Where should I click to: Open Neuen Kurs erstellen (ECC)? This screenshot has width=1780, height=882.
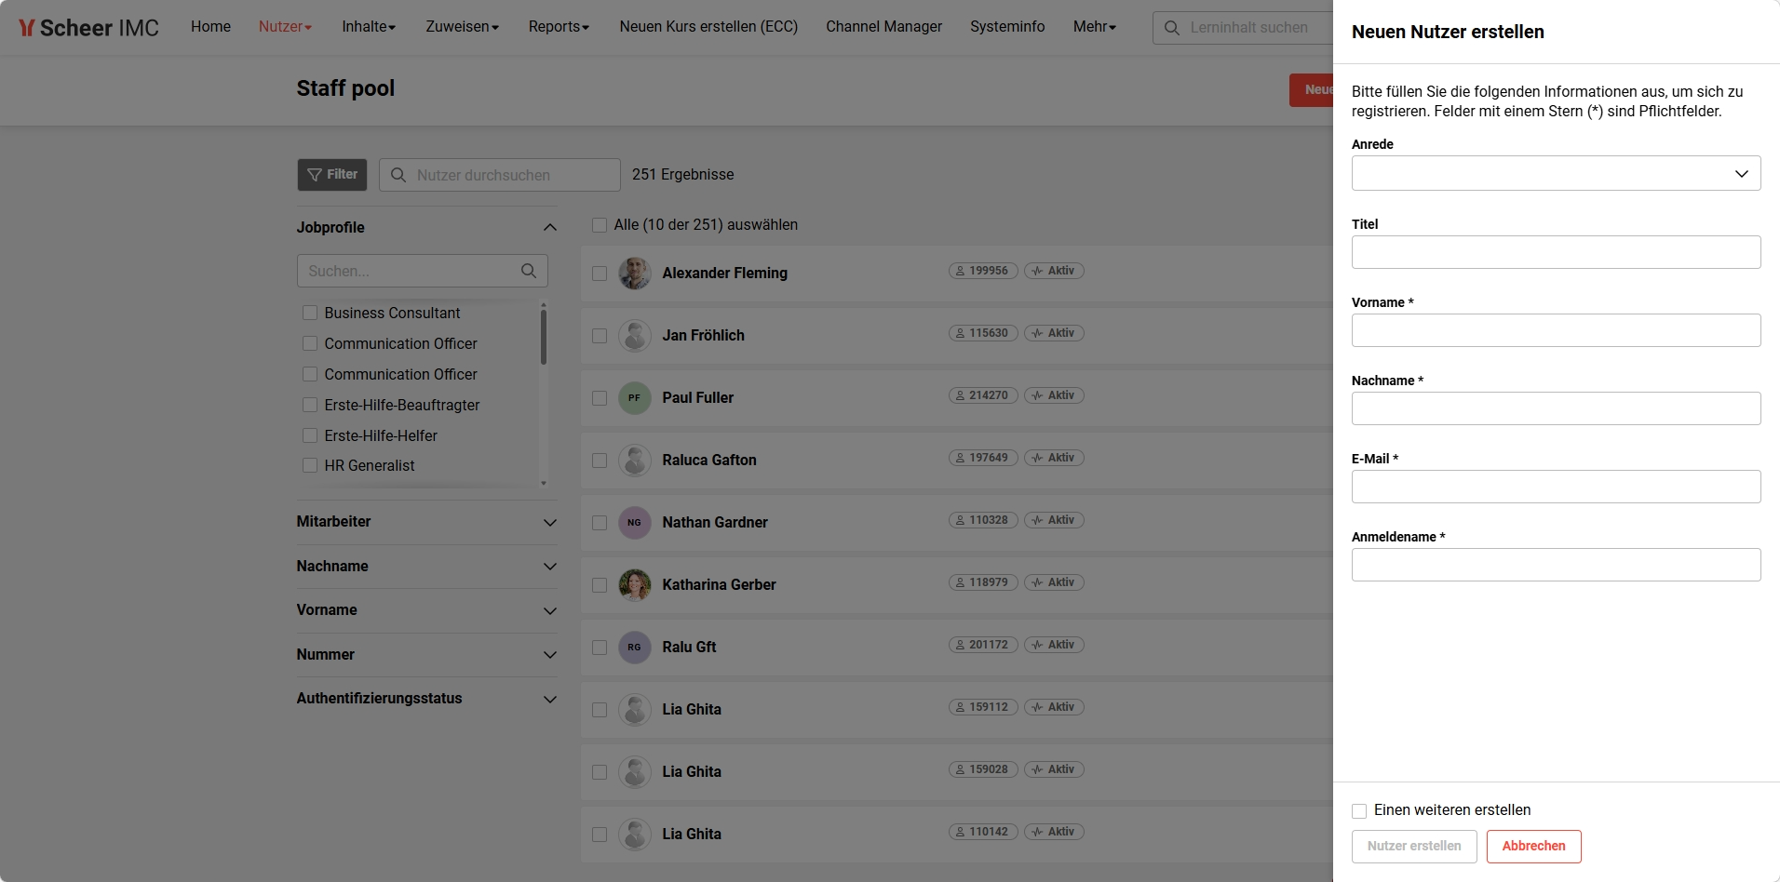(x=708, y=27)
